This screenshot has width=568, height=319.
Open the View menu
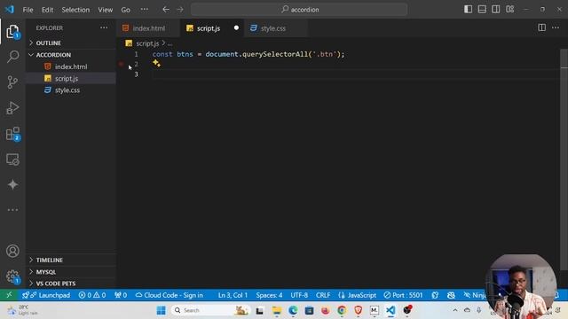point(105,10)
